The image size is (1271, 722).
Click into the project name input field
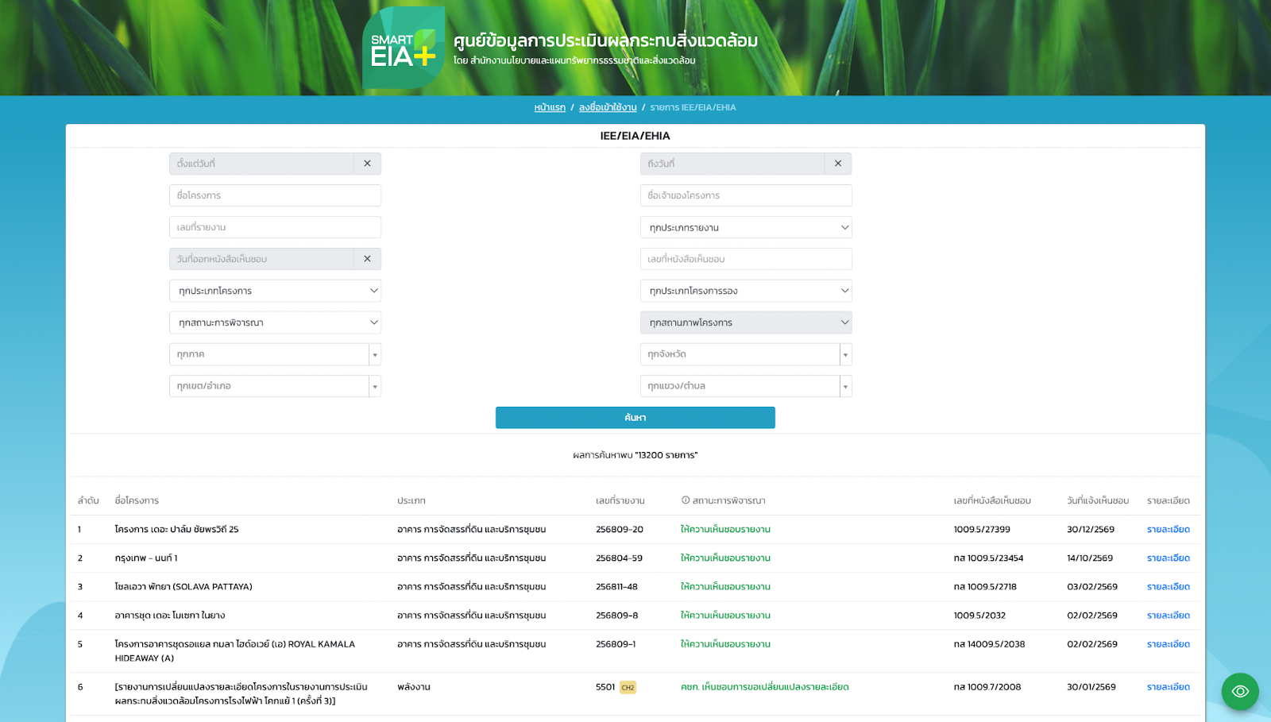click(275, 195)
